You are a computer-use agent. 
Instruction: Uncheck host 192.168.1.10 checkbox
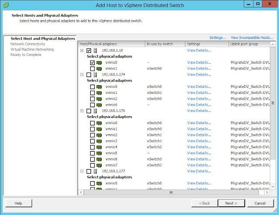click(89, 51)
